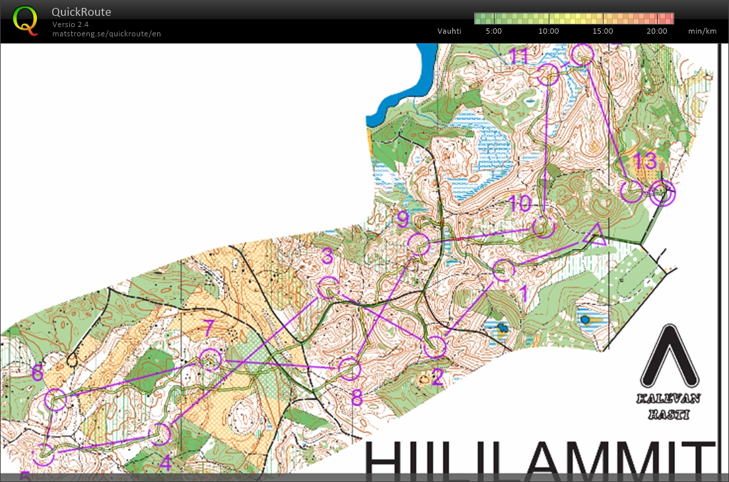Select control point 9 circle on map
This screenshot has height=482, width=729.
418,244
